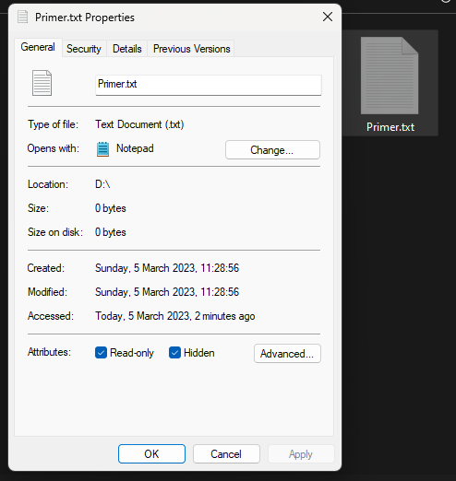Switch to the Security tab
This screenshot has height=481, width=456.
pyautogui.click(x=84, y=49)
